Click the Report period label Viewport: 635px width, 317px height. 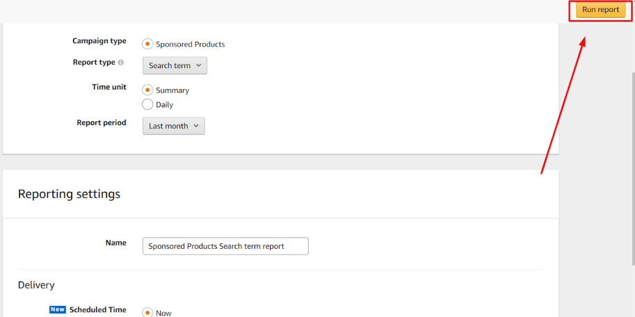point(102,122)
